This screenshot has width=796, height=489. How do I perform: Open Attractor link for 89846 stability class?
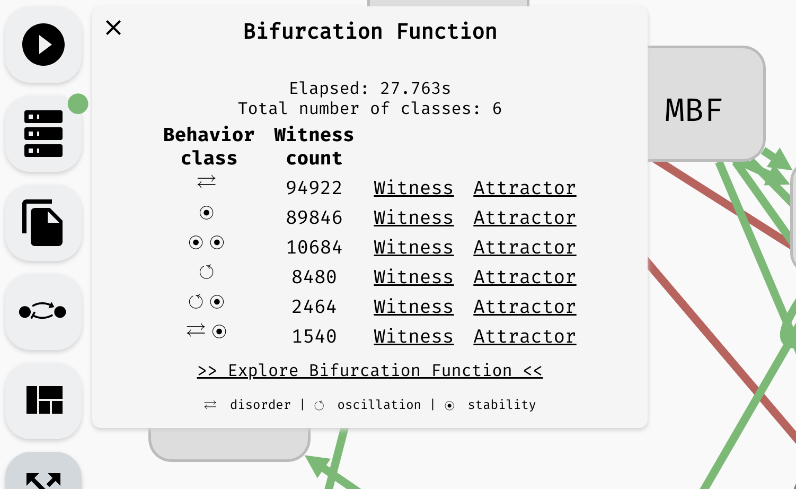[x=525, y=217]
